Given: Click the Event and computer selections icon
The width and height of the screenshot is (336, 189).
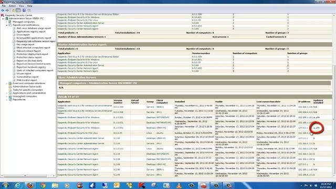Looking at the screenshot, I should 10,83.
